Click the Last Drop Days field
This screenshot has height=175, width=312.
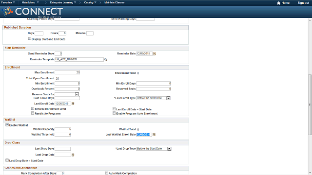pos(63,149)
